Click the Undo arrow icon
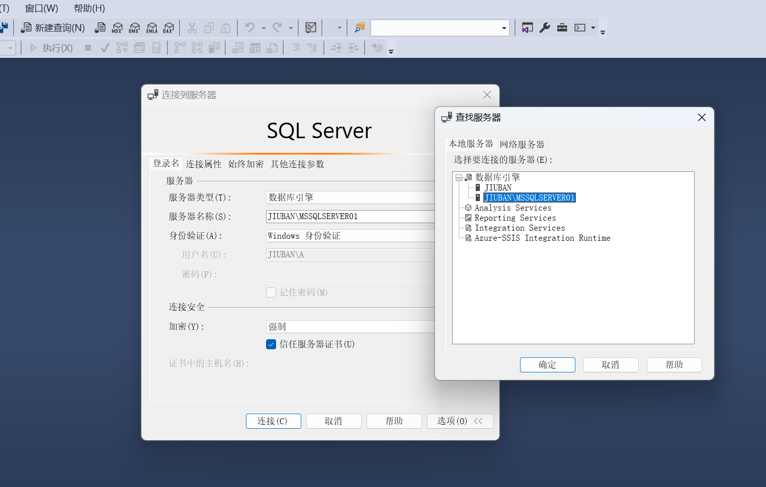This screenshot has width=766, height=487. tap(250, 28)
